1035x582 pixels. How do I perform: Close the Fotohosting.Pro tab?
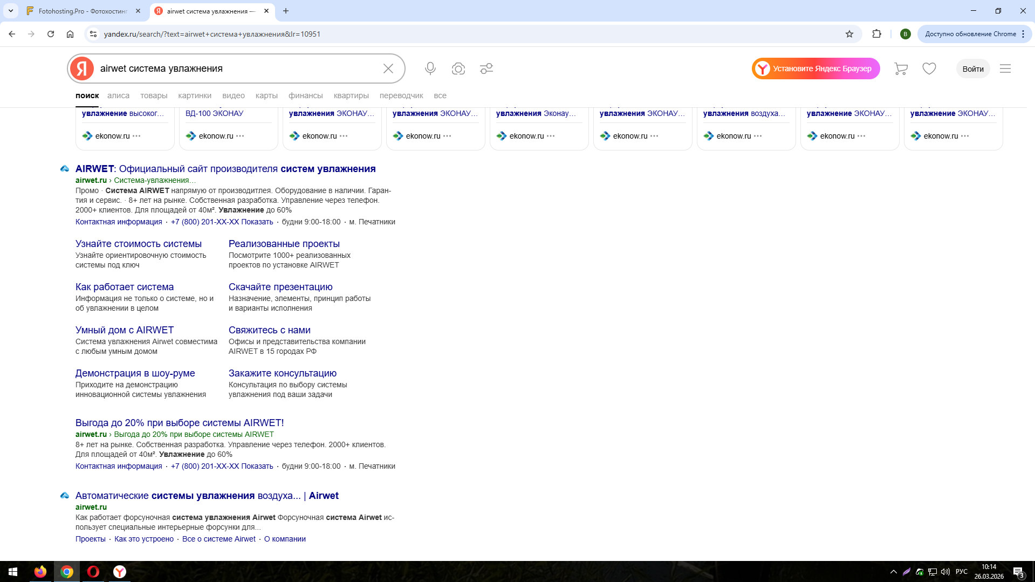click(138, 11)
